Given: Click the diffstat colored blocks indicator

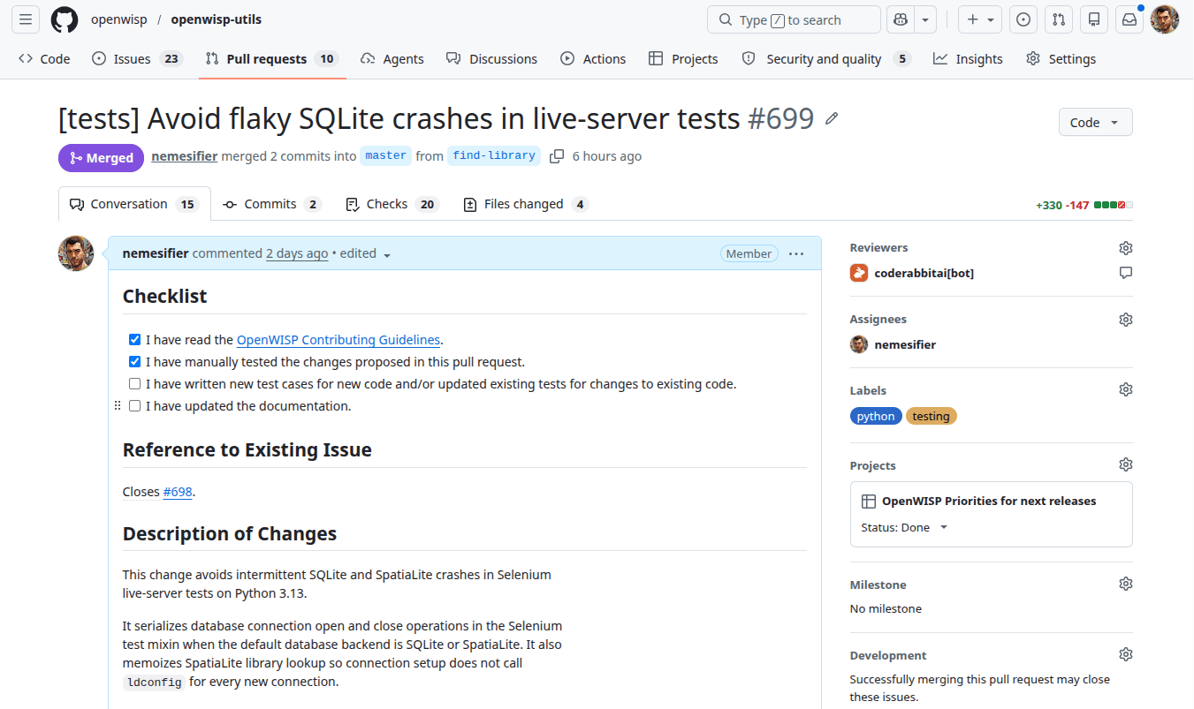Looking at the screenshot, I should [1113, 205].
